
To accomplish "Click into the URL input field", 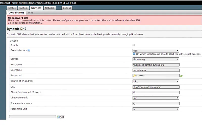I will pos(156,87).
